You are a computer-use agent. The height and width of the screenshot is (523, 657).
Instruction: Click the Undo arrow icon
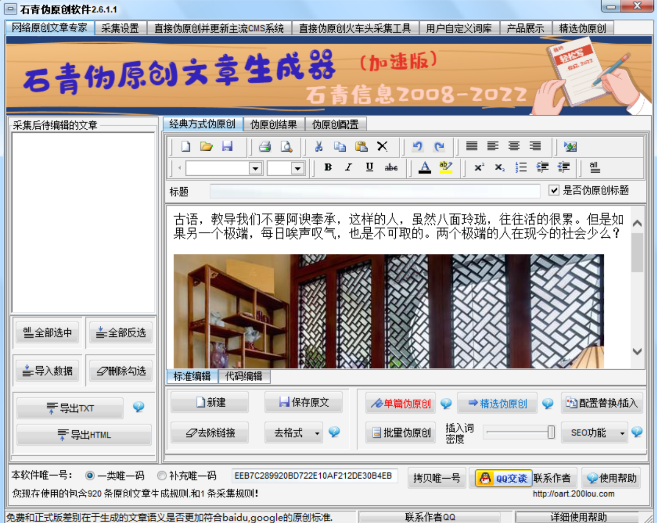[x=417, y=147]
